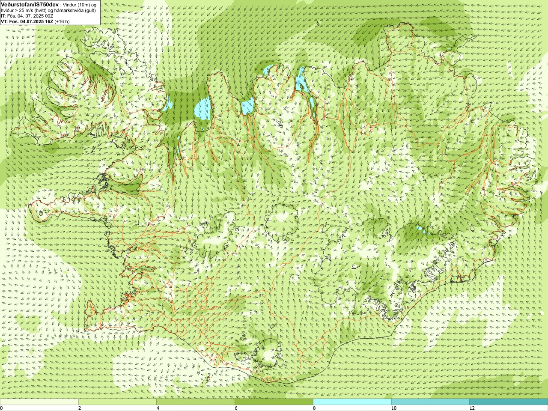Click the legend label '12'

pos(472,408)
